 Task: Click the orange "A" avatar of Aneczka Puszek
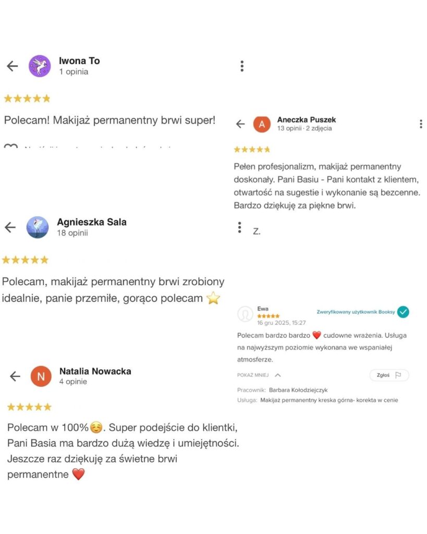pyautogui.click(x=262, y=124)
